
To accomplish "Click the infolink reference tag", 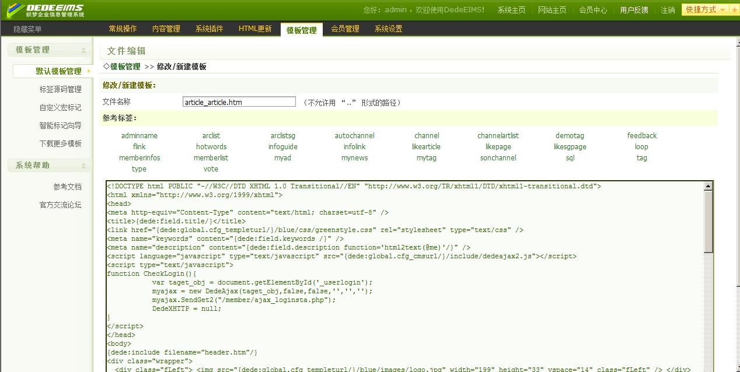I will pos(355,147).
